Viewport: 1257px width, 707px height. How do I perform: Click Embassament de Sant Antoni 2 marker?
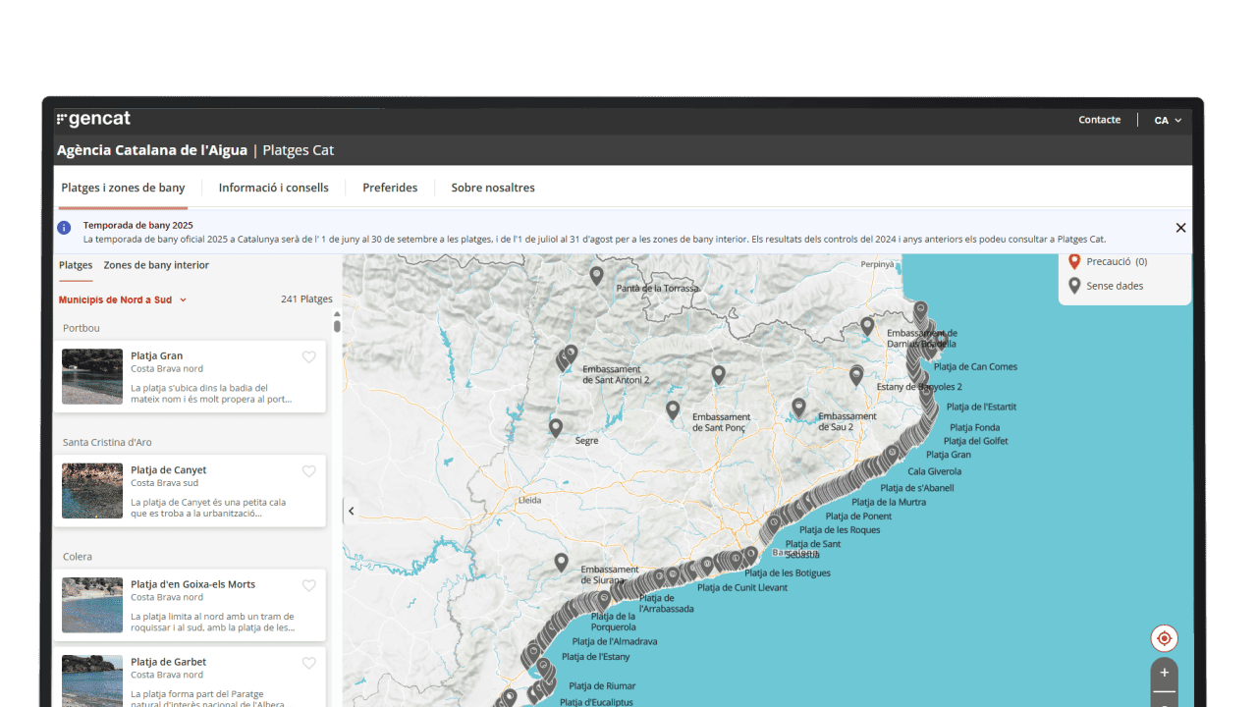[571, 353]
